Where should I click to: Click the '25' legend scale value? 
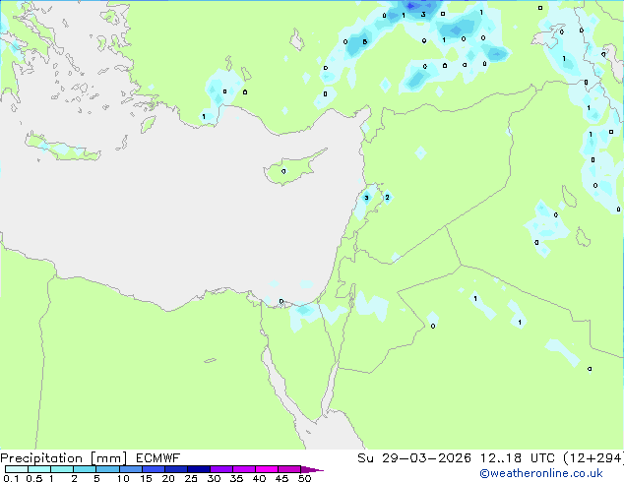[x=191, y=478]
